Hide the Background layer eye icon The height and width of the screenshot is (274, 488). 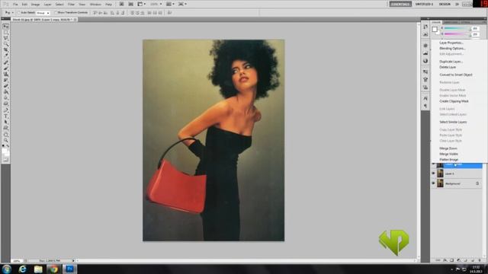433,183
